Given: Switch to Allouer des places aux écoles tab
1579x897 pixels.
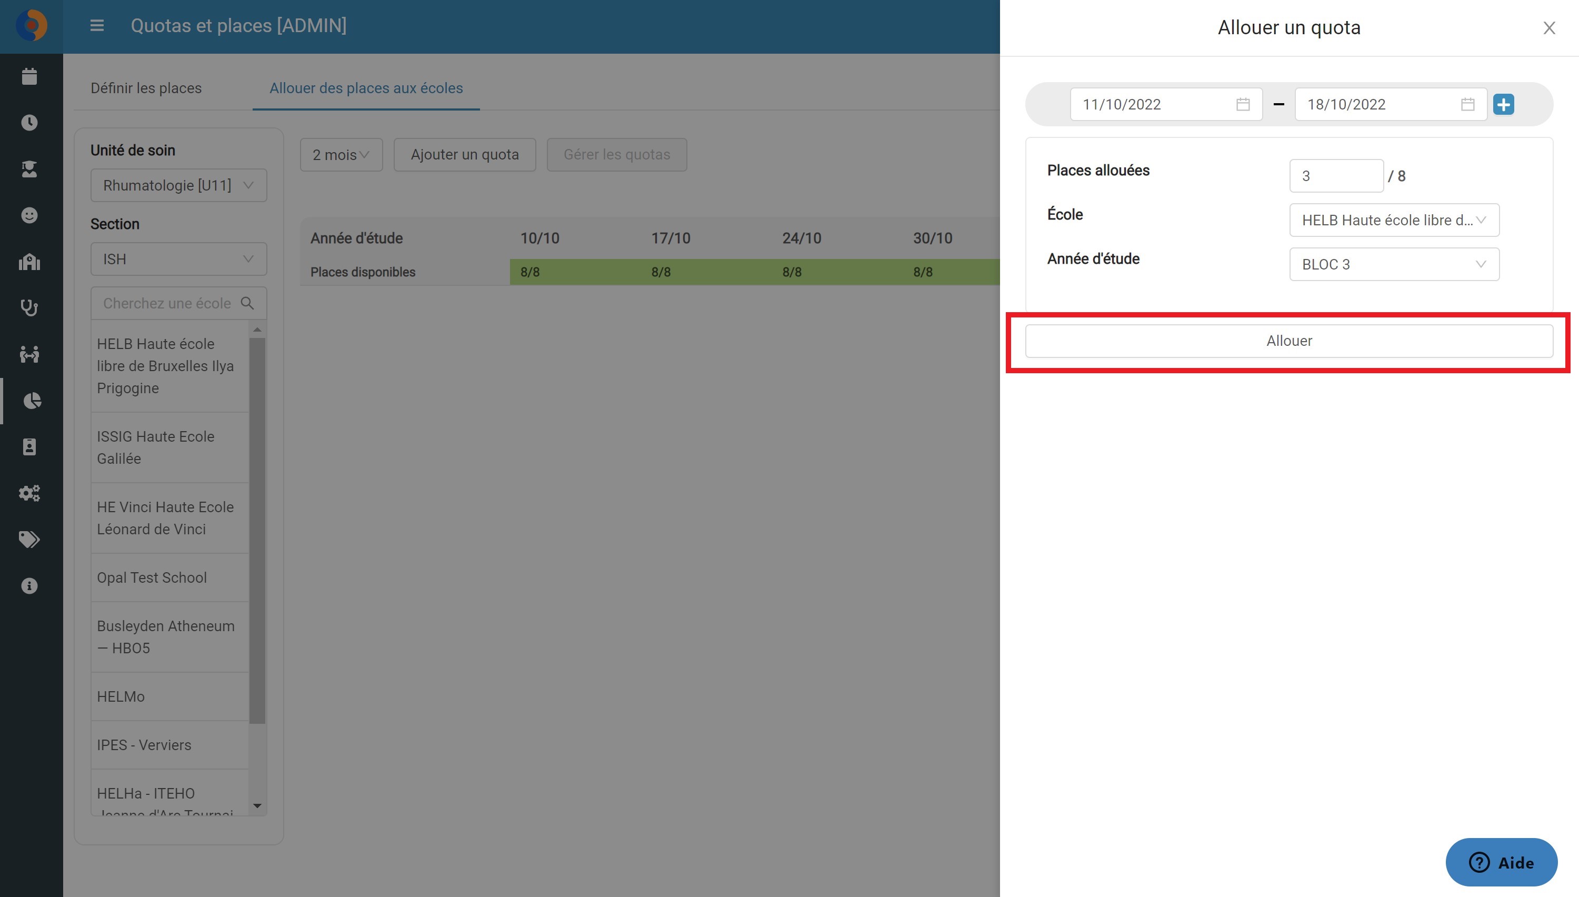Looking at the screenshot, I should click(366, 88).
